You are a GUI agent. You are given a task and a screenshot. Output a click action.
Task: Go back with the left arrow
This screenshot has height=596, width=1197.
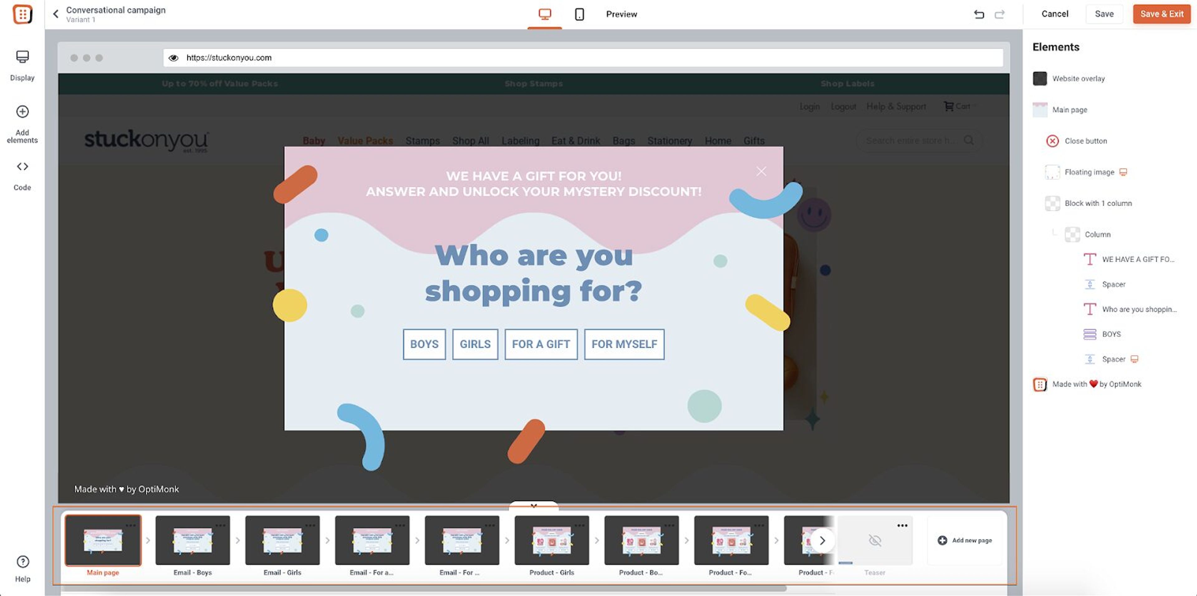[x=56, y=14]
